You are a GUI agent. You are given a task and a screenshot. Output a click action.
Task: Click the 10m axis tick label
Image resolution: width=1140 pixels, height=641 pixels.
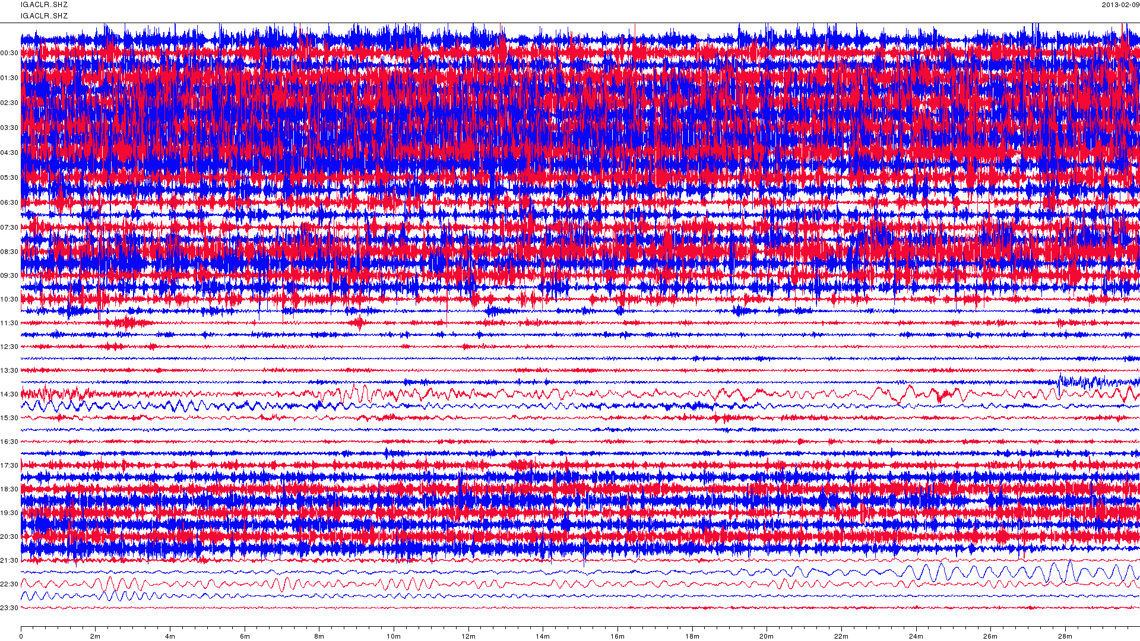pyautogui.click(x=394, y=637)
